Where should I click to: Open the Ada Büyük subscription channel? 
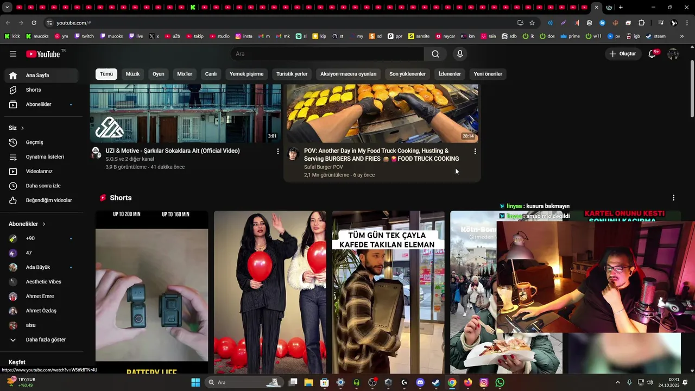click(42, 267)
